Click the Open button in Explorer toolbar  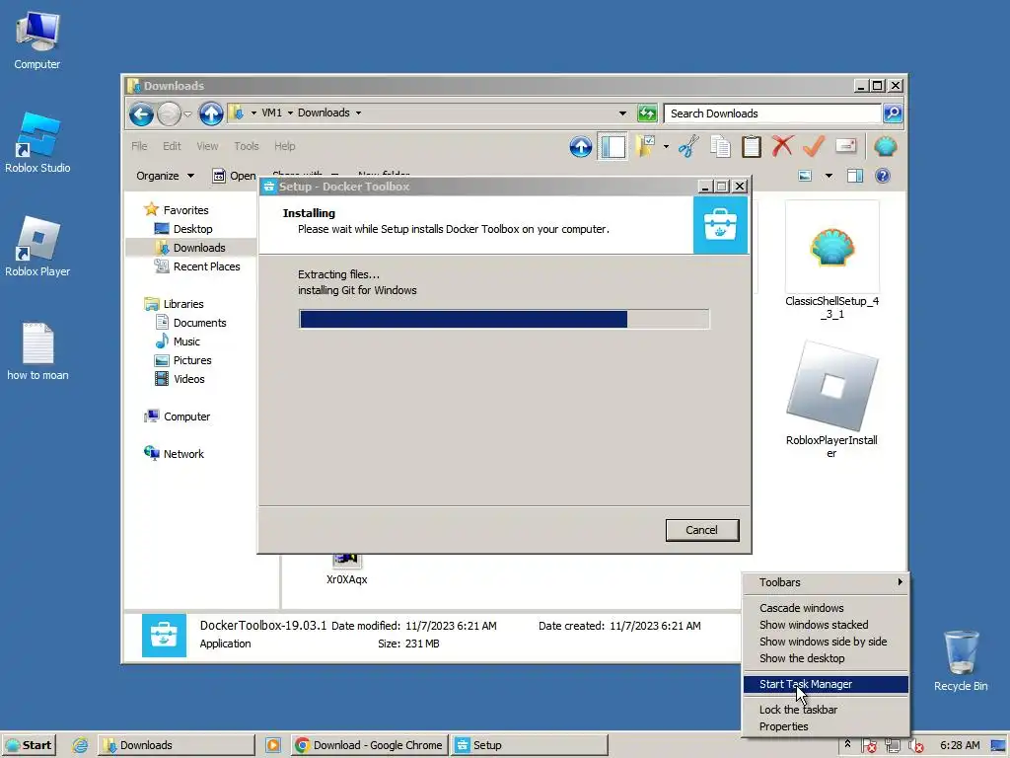point(234,176)
